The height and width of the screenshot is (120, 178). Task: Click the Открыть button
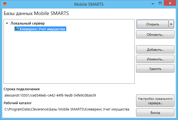tap(153, 24)
